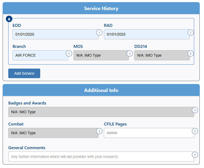The width and height of the screenshot is (204, 168).
Task: Show the General Comments info icon
Action: pos(195,155)
